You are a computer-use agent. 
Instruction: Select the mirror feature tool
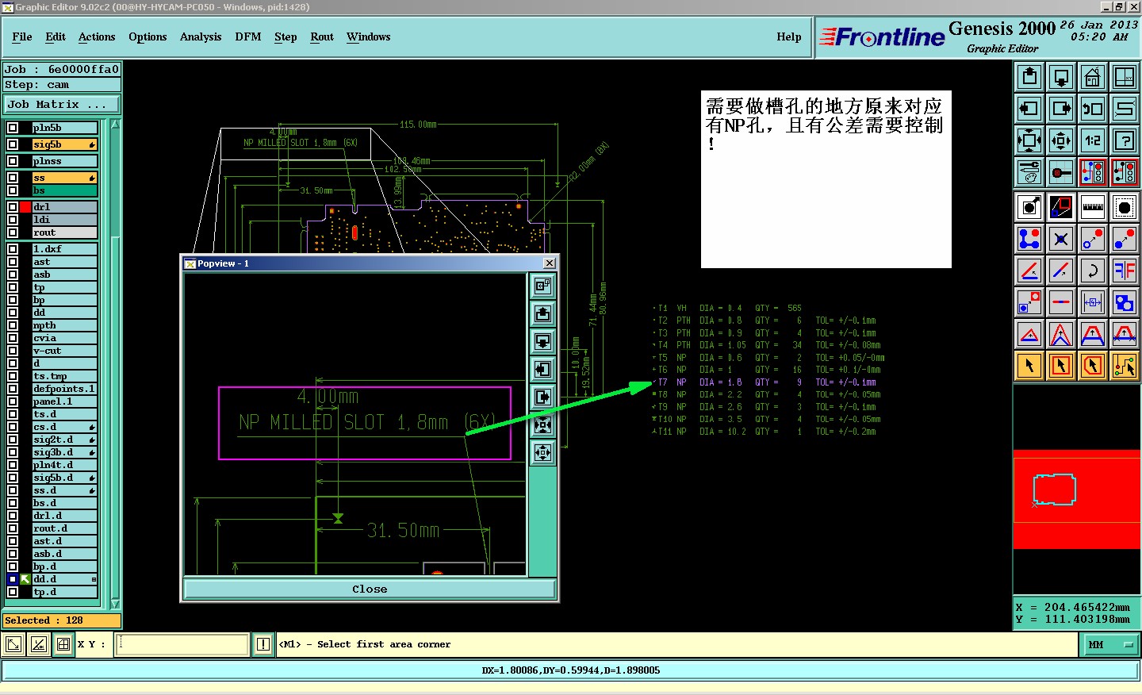coord(1124,271)
